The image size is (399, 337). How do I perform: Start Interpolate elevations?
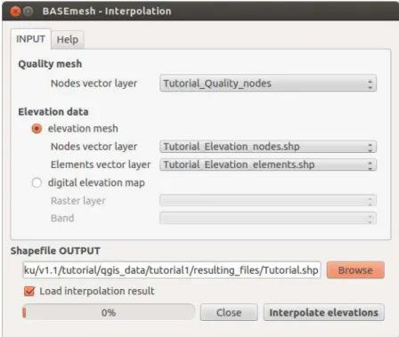click(323, 312)
